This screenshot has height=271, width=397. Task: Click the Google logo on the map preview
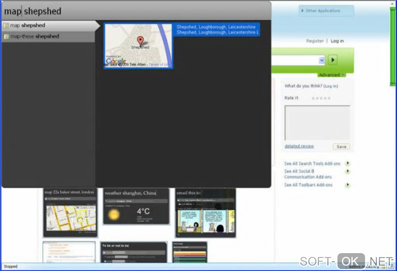click(x=116, y=61)
